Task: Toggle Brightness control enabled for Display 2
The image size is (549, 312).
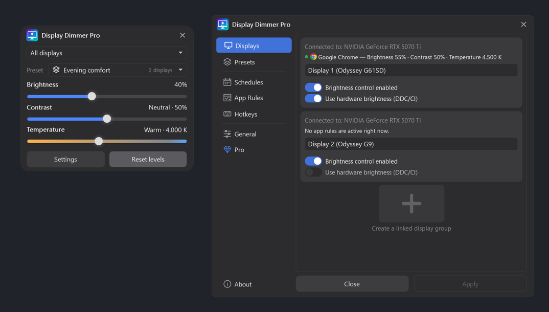Action: click(x=313, y=161)
